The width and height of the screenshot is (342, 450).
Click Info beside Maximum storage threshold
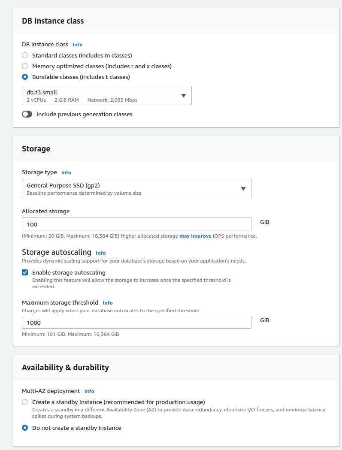point(107,303)
